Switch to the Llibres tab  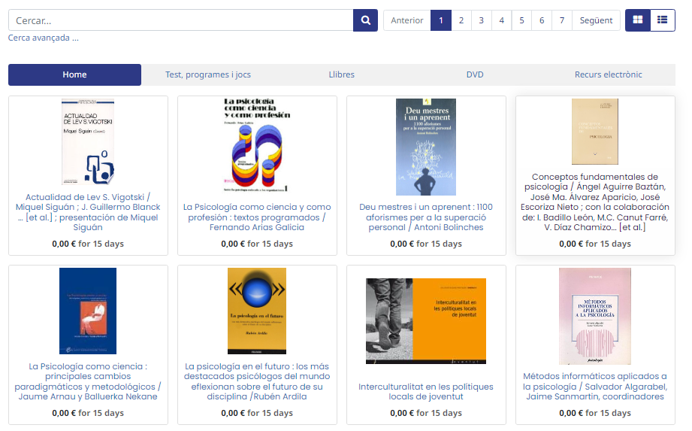[341, 74]
